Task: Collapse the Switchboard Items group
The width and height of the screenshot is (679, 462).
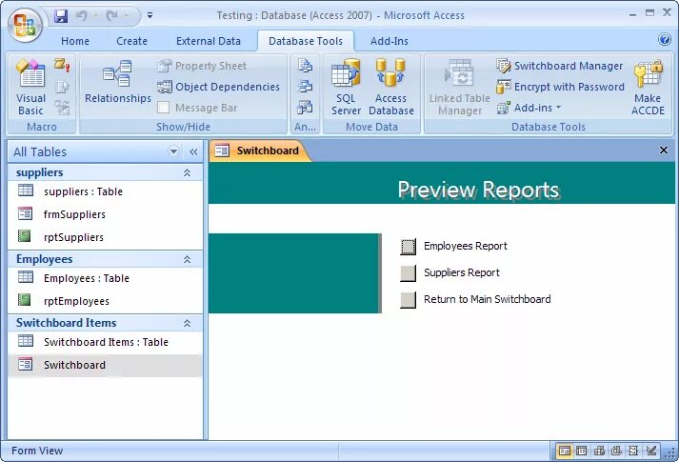Action: click(187, 323)
